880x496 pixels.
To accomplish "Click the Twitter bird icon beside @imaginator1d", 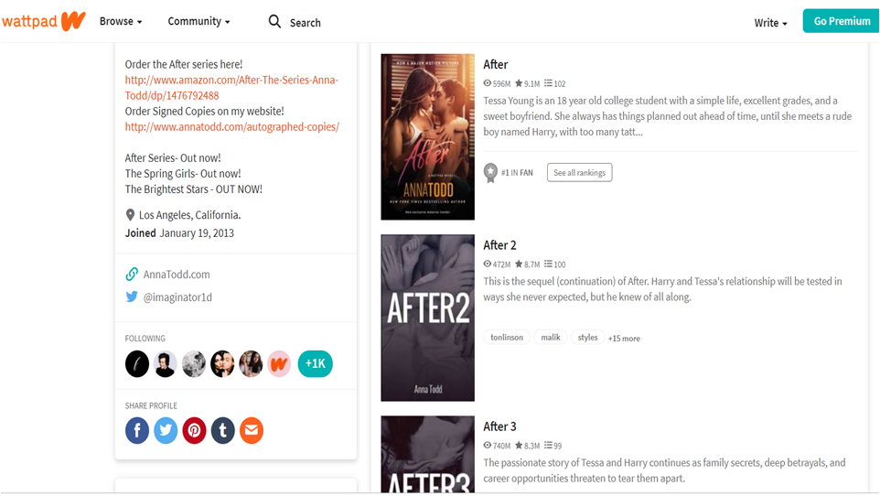I will 132,297.
